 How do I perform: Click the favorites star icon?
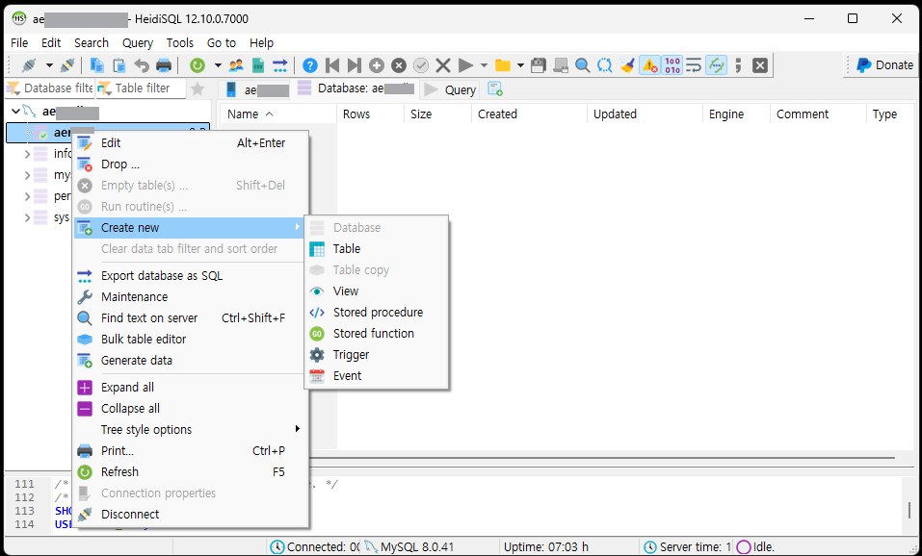[198, 88]
